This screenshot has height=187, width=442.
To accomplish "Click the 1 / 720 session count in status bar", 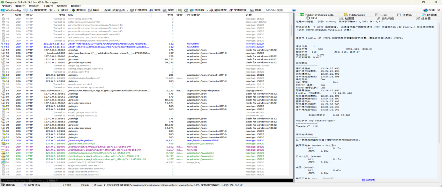I will pyautogui.click(x=67, y=185).
